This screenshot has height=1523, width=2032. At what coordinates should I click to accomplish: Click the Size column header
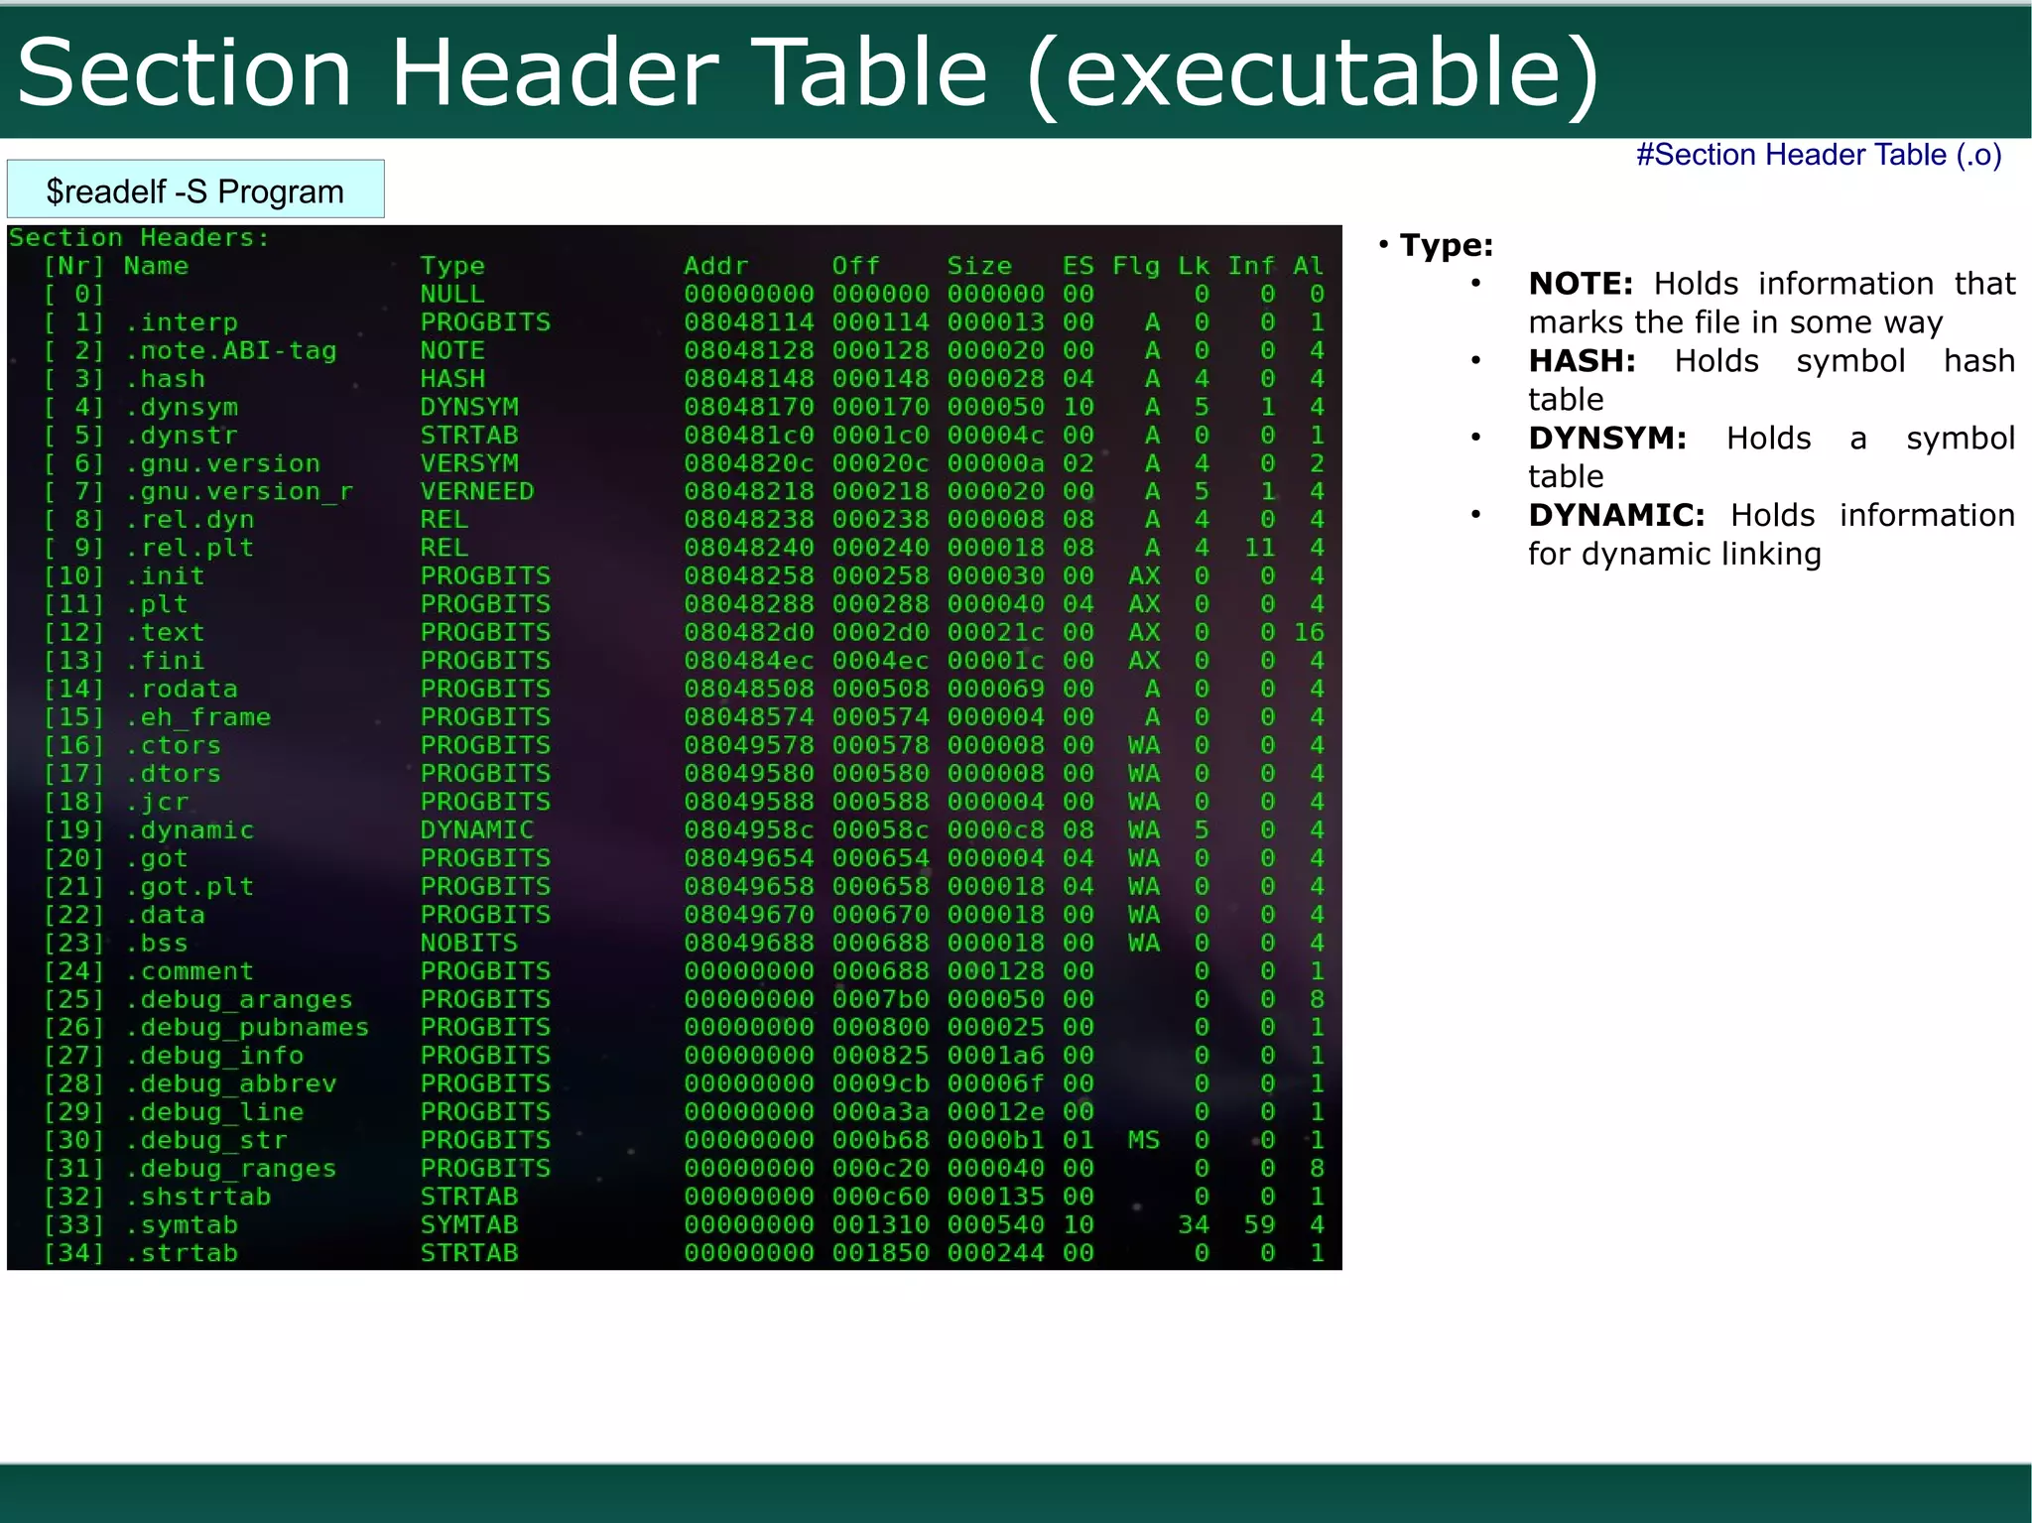coord(979,266)
